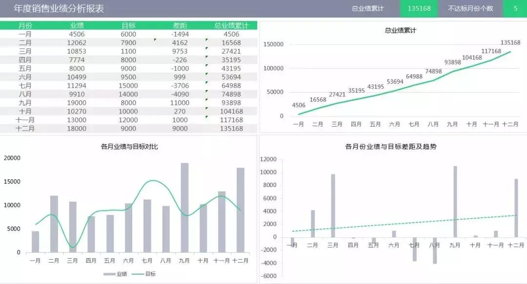Click the green indicator next to 16568

coord(206,40)
